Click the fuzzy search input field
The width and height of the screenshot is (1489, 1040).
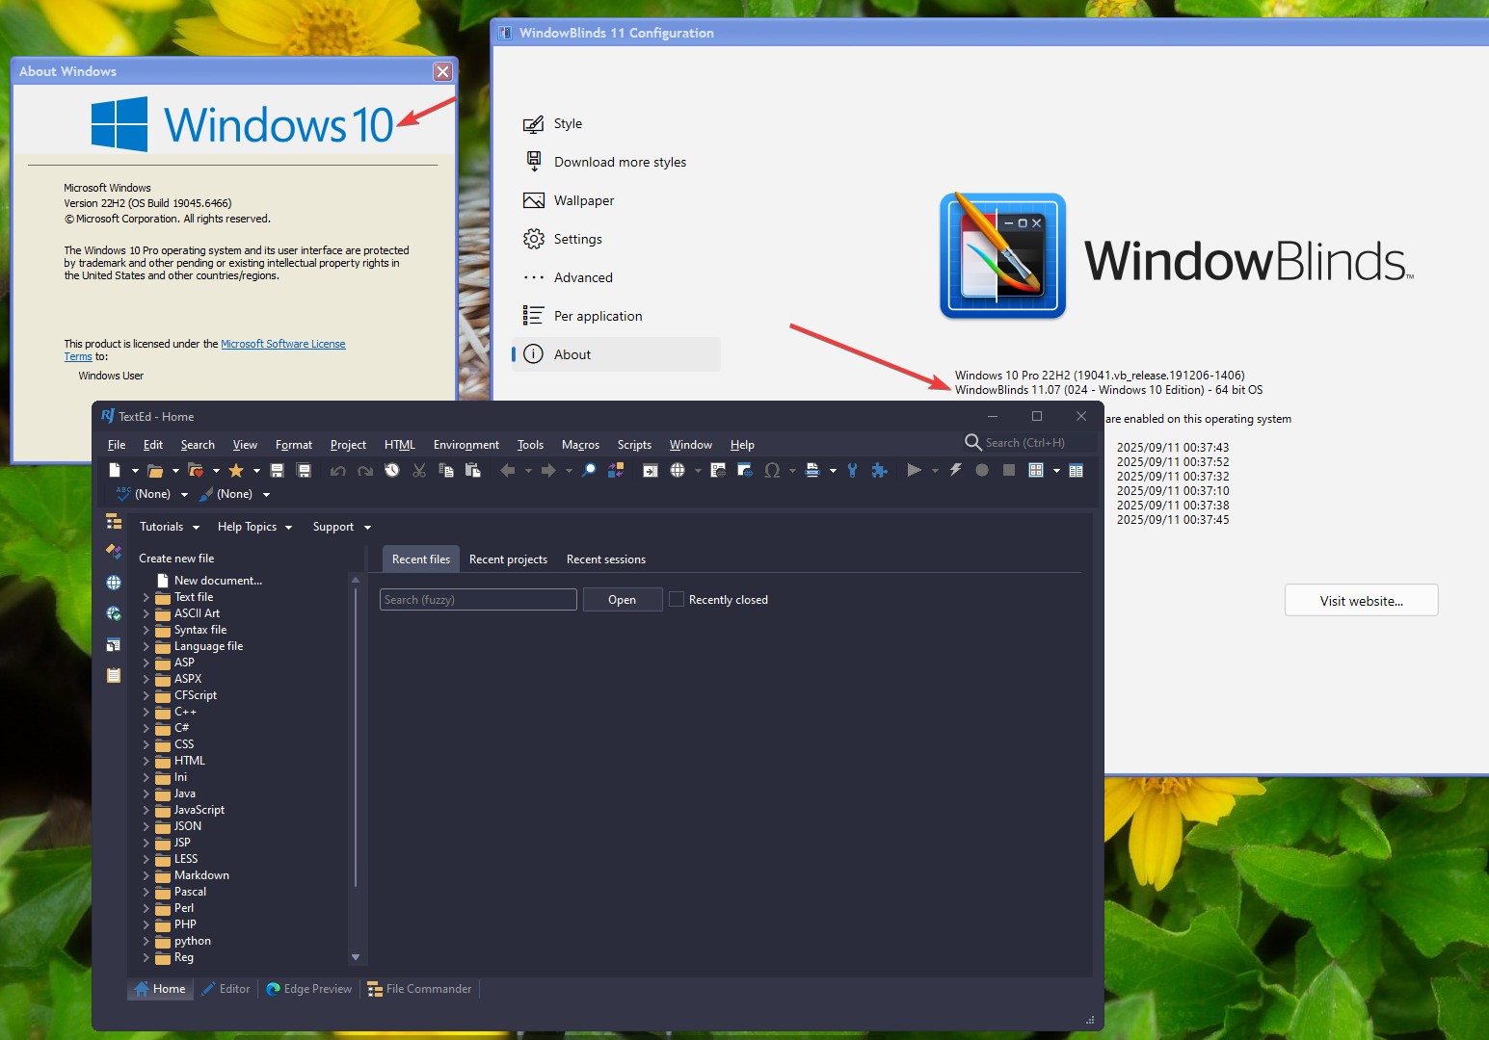(x=478, y=599)
